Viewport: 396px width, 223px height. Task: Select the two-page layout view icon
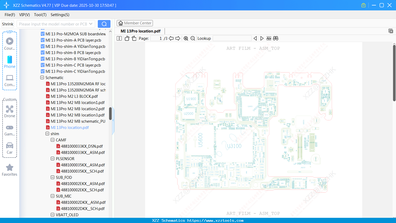pyautogui.click(x=119, y=38)
